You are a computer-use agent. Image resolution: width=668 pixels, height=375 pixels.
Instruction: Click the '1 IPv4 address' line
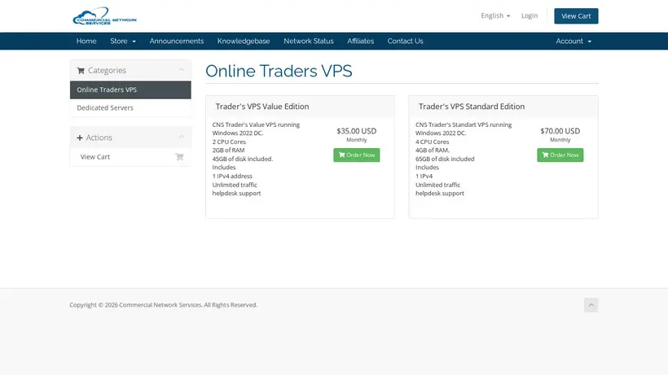point(232,176)
